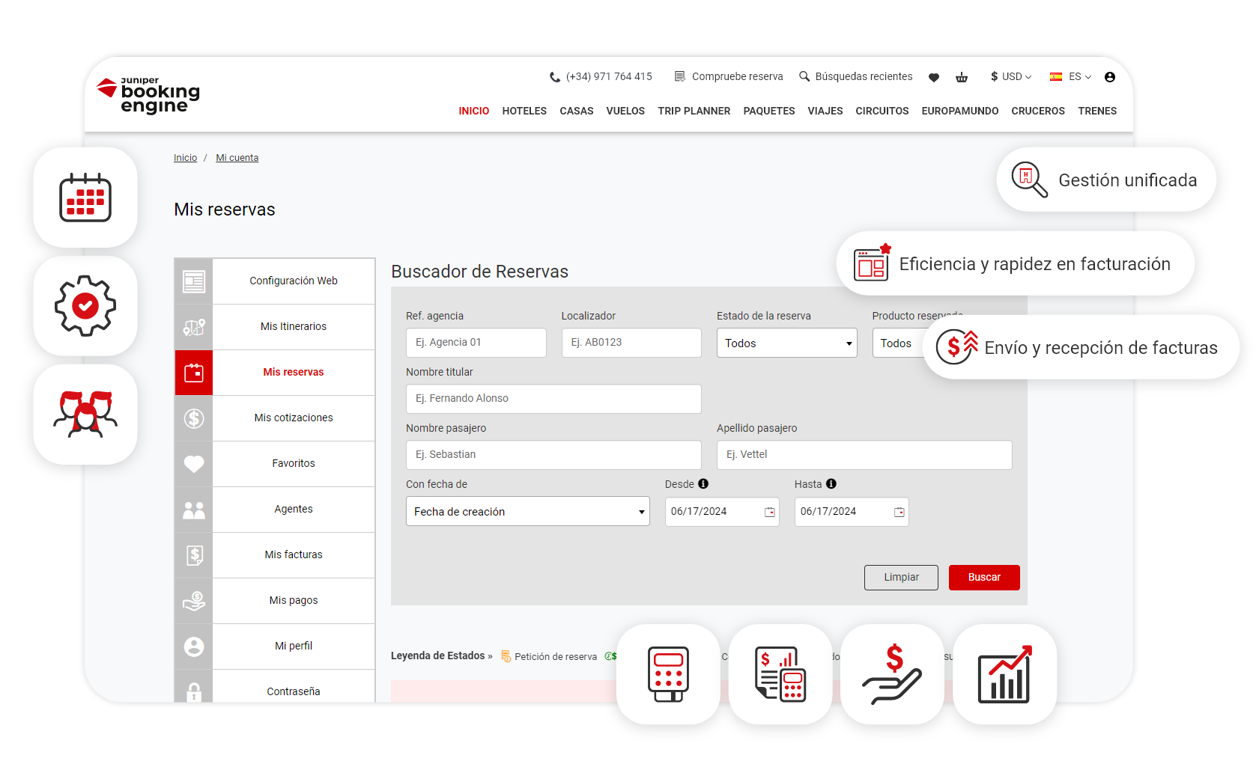Go to the HOTELES menu
1256x758 pixels.
coord(524,111)
